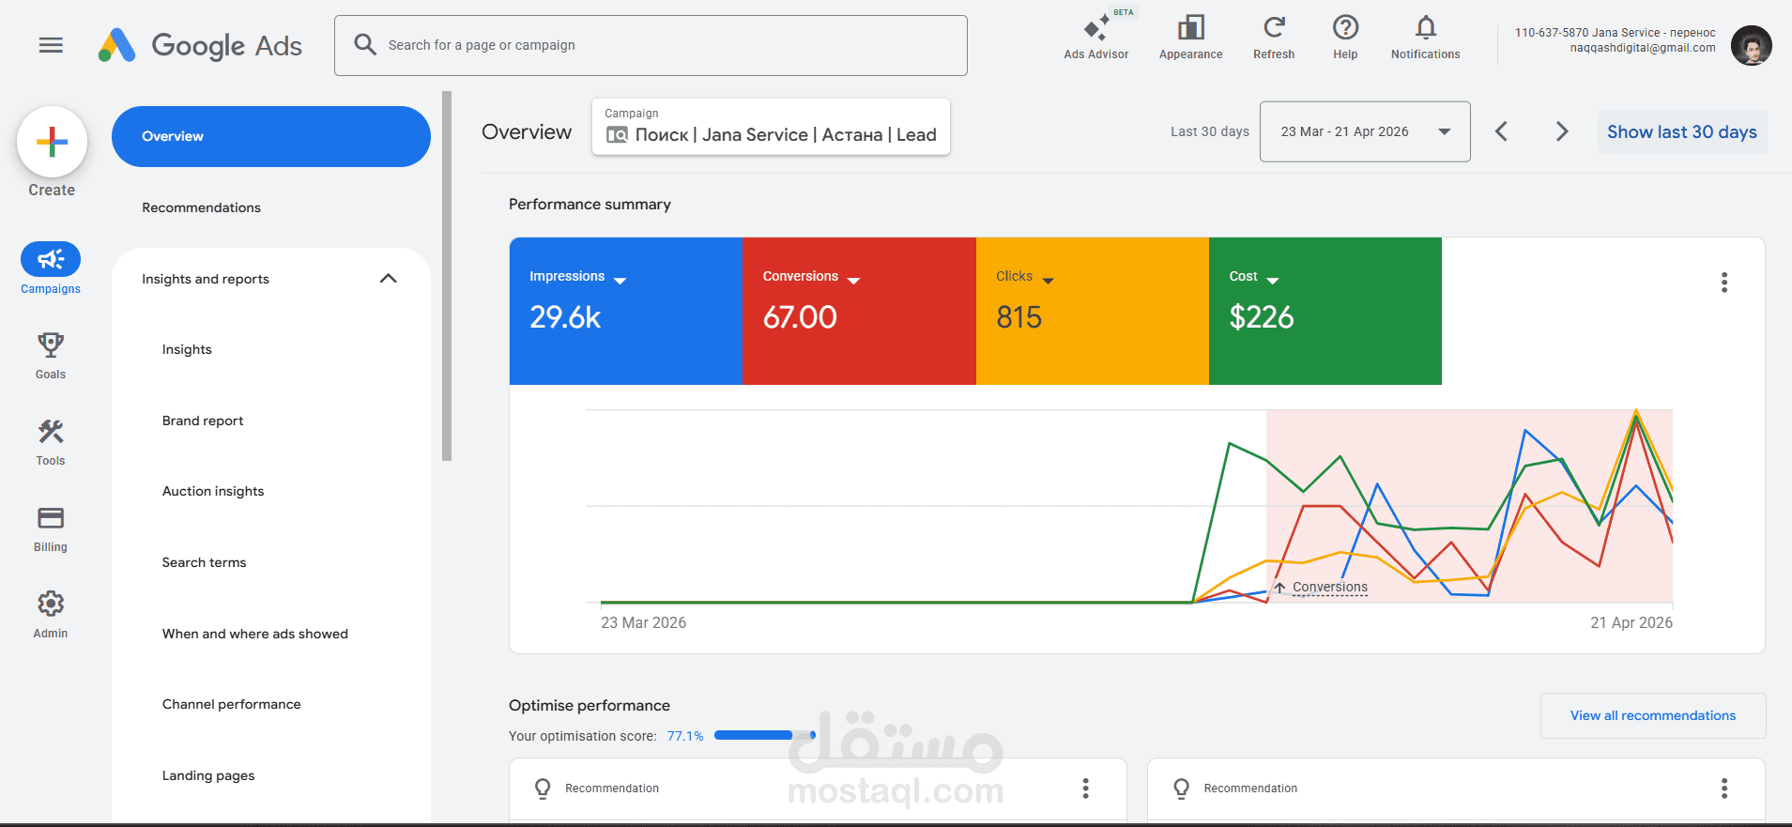Screen dimensions: 1792x827
Task: Open Landing pages report
Action: click(208, 775)
